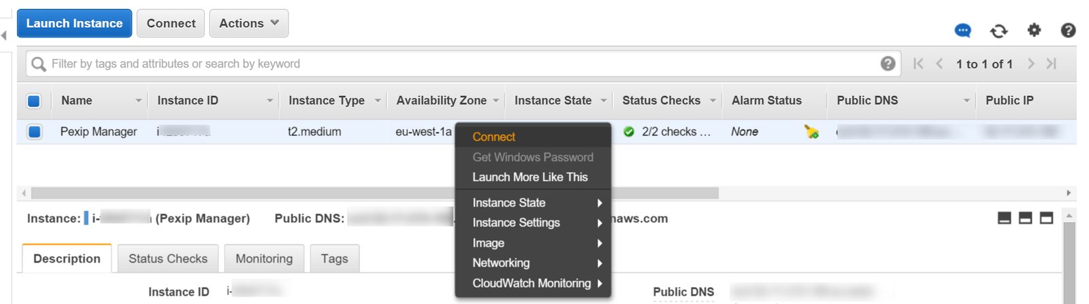
Task: Go to the last page arrow icon
Action: tap(1052, 63)
